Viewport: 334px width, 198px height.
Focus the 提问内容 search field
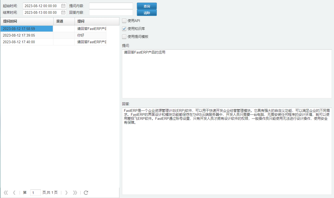click(x=111, y=6)
